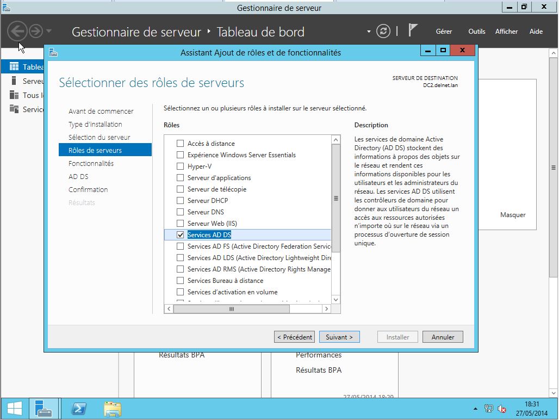Image resolution: width=559 pixels, height=420 pixels.
Task: Click the forward navigation arrow in Server Manager
Action: 36,32
